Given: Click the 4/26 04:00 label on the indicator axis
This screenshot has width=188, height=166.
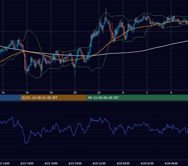Looking at the screenshot, I should tap(171, 163).
